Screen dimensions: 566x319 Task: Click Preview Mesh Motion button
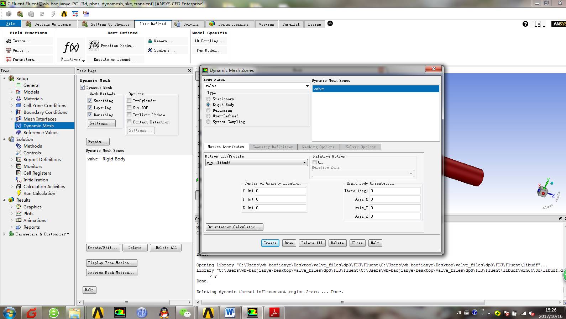tap(111, 273)
